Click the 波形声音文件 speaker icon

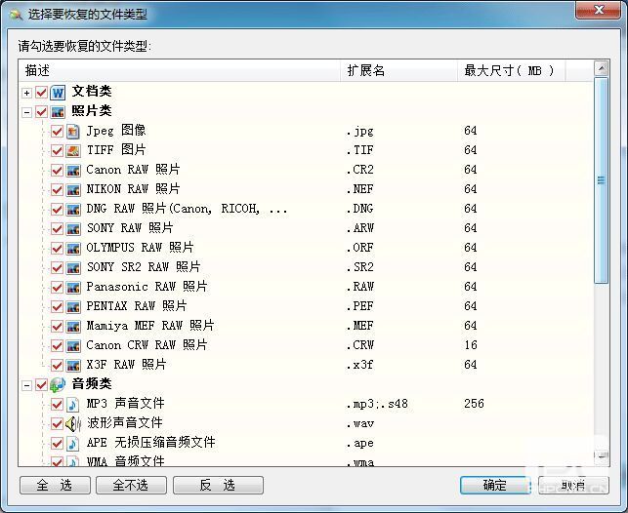73,423
